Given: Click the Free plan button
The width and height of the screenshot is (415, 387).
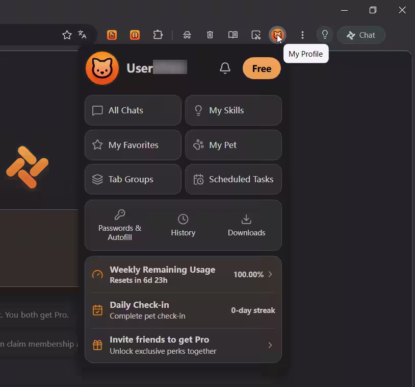Looking at the screenshot, I should [x=262, y=68].
